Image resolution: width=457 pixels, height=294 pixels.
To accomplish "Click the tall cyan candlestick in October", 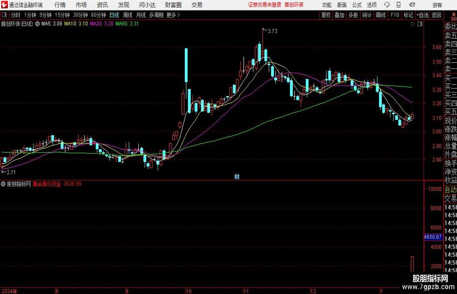I will coord(186,65).
